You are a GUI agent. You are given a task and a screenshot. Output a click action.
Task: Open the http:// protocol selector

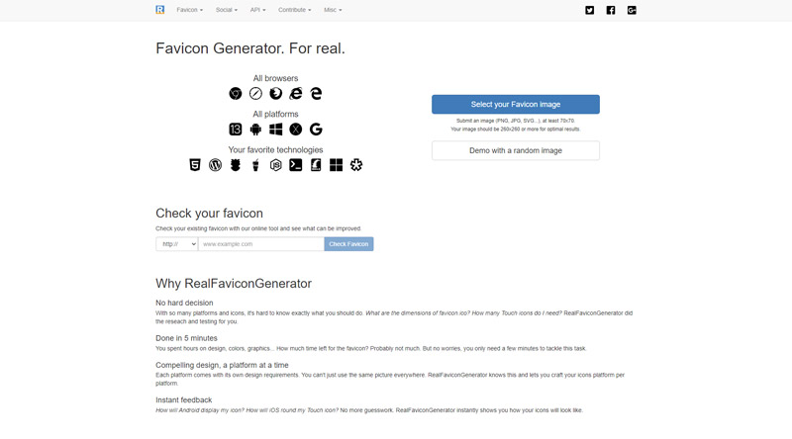coord(177,244)
